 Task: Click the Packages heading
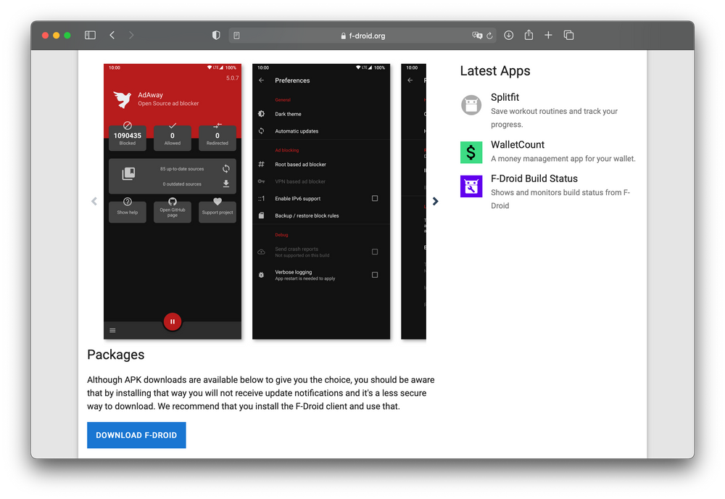[115, 355]
